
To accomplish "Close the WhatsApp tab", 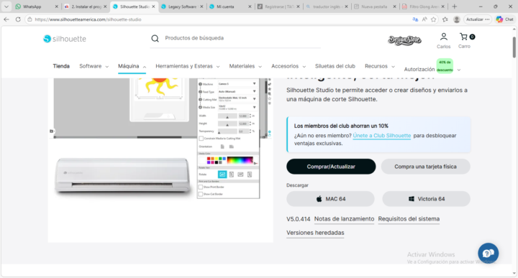I will pyautogui.click(x=57, y=6).
